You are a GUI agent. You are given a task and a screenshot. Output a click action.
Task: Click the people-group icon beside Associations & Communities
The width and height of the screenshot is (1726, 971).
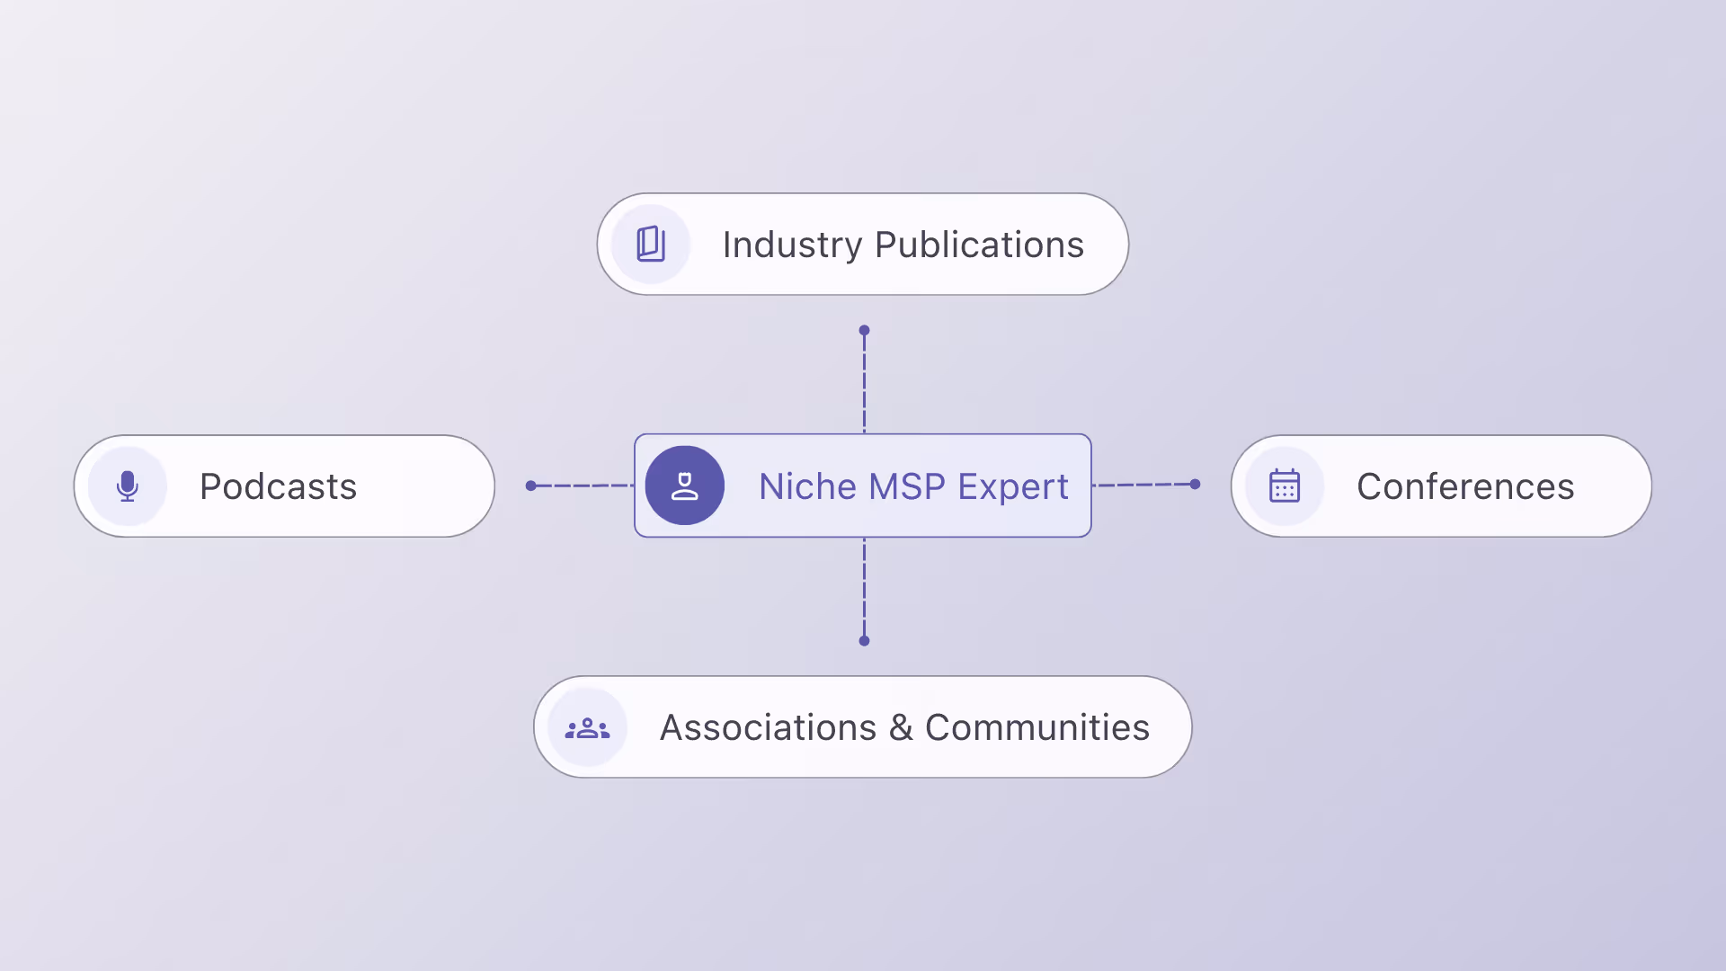pos(587,727)
